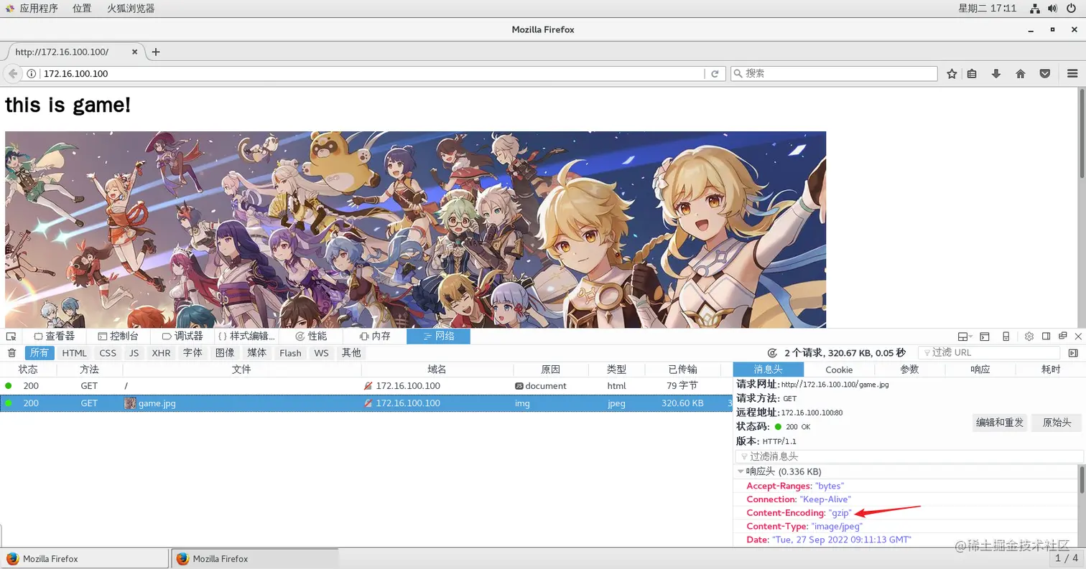Collapse the request details pane icon
The image size is (1086, 569).
tap(1073, 353)
